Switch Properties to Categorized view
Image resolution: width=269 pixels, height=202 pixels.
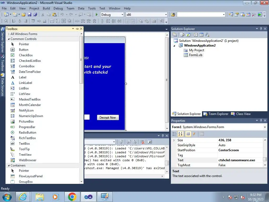click(x=174, y=134)
